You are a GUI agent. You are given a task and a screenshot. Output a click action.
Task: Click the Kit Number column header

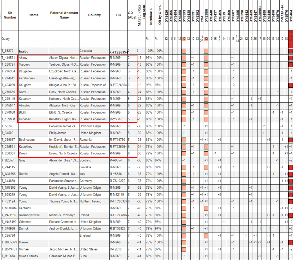(10, 15)
